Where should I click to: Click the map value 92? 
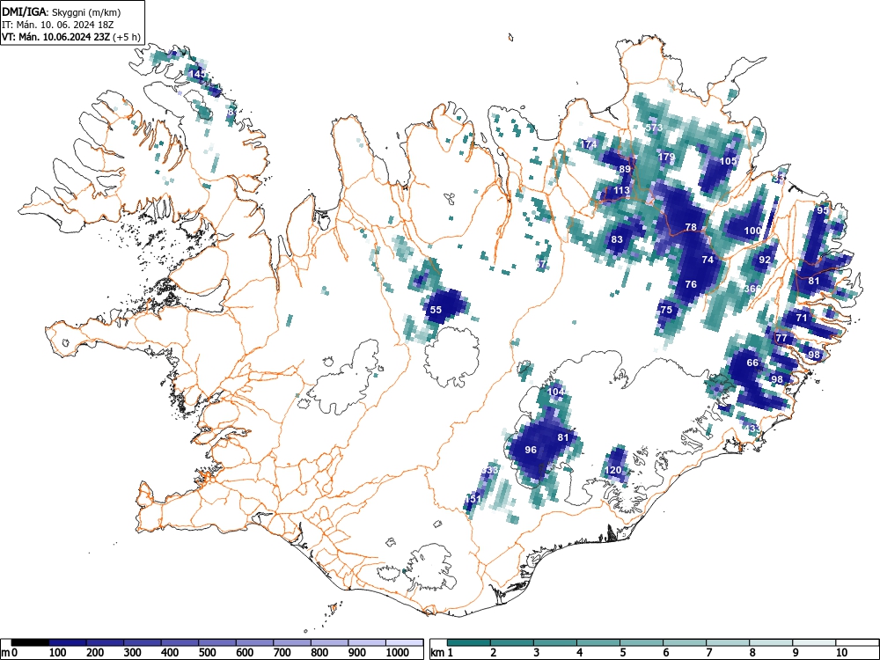pos(765,260)
